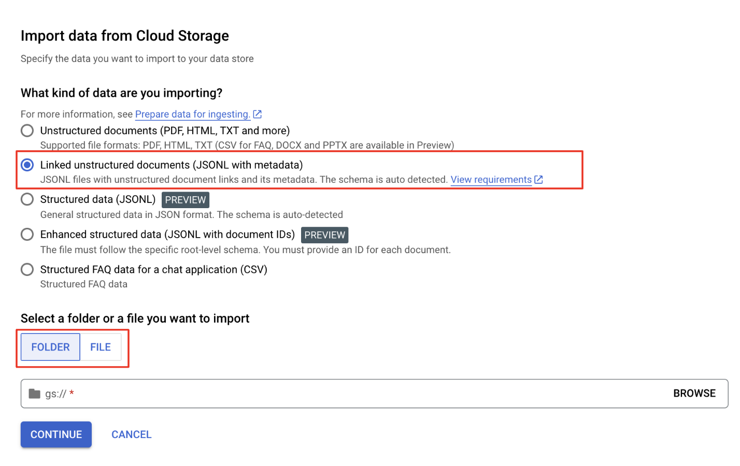Open the View requirements link
The width and height of the screenshot is (740, 466).
(491, 180)
